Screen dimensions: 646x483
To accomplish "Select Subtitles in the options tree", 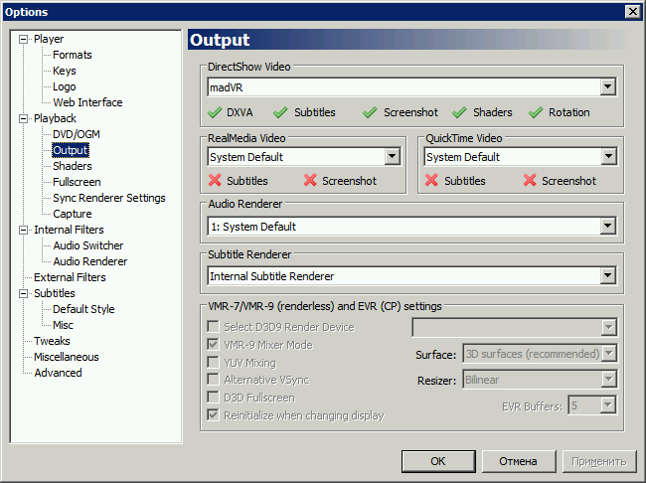I will pos(55,293).
